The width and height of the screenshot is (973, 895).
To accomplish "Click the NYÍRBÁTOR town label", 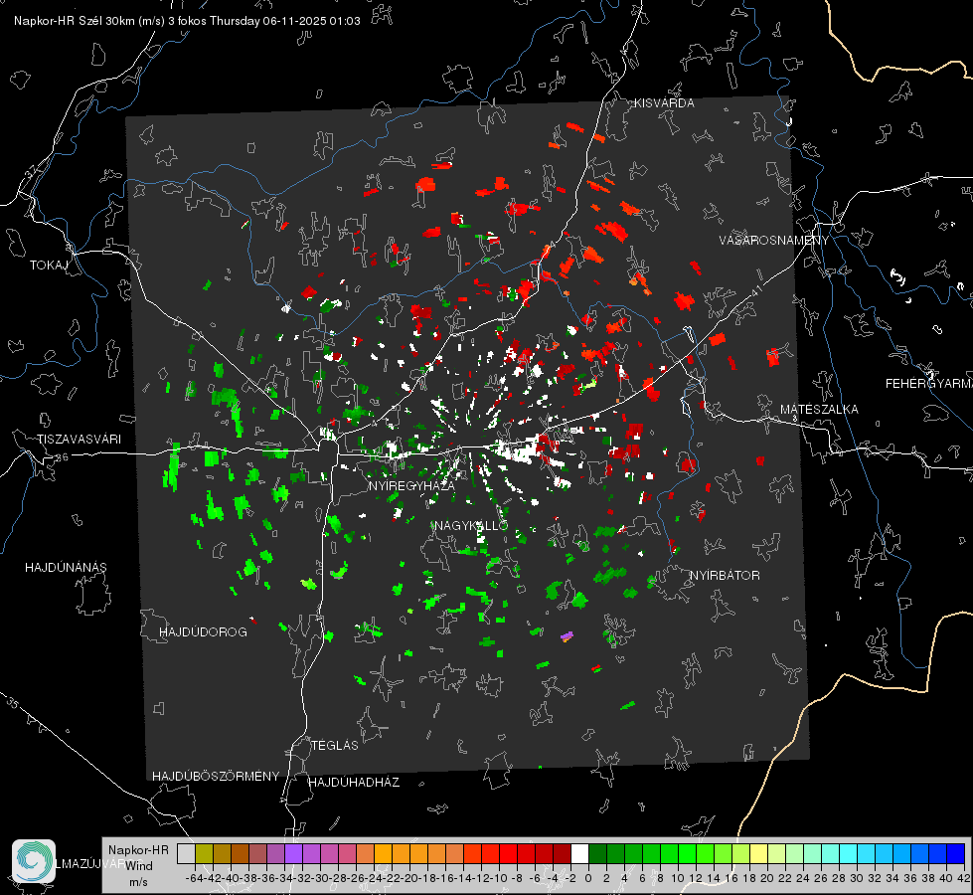I will point(725,575).
